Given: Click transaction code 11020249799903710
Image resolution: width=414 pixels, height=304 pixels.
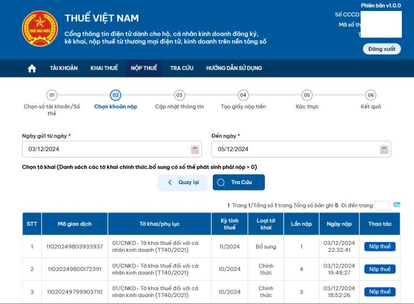Looking at the screenshot, I should pos(75,292).
